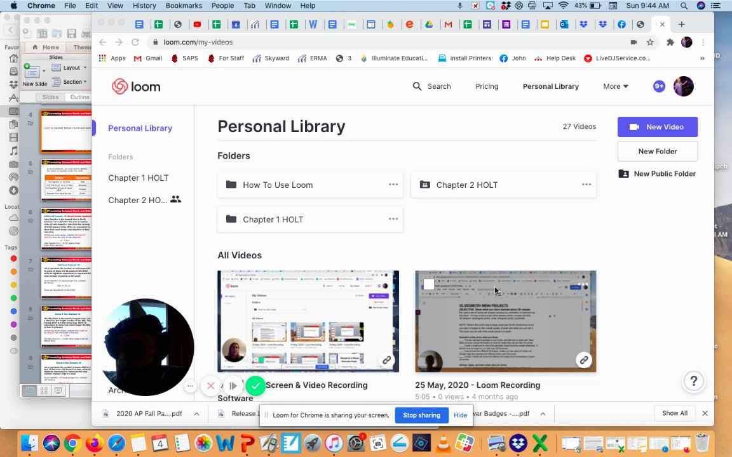Viewport: 732px width, 457px height.
Task: Open the 9+ notifications badge
Action: [659, 86]
